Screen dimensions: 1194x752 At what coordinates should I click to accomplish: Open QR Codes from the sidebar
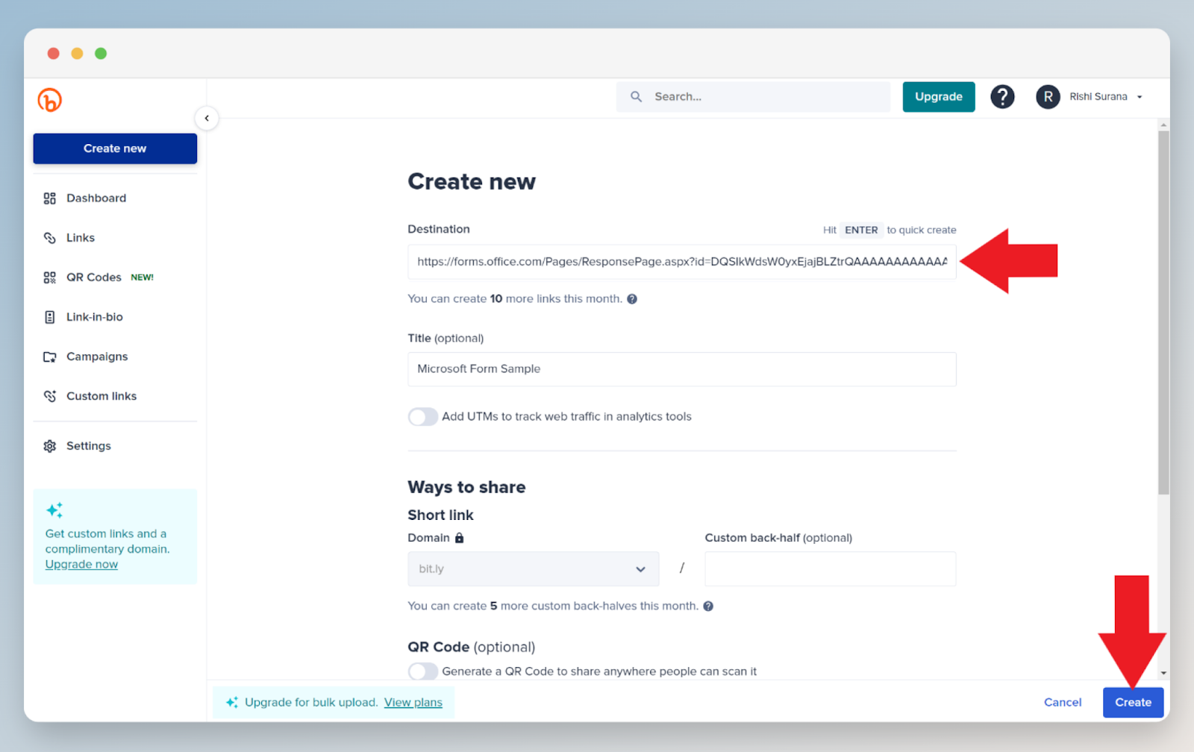tap(49, 277)
